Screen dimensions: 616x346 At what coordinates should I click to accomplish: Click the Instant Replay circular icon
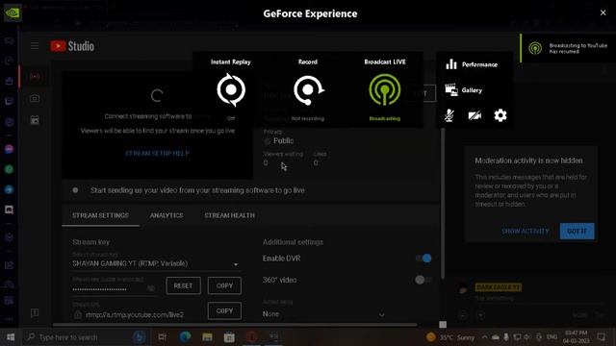click(x=231, y=89)
